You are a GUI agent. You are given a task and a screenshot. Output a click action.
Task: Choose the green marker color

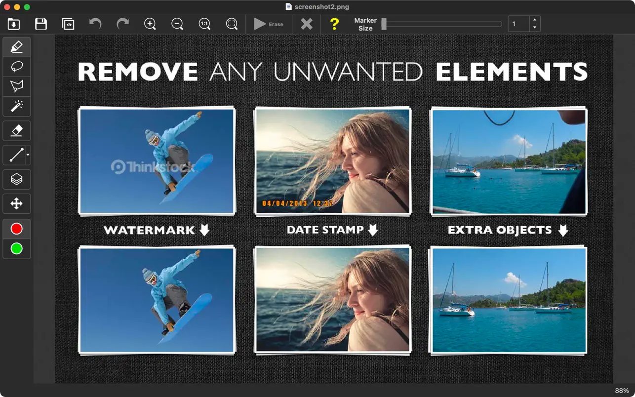(16, 248)
